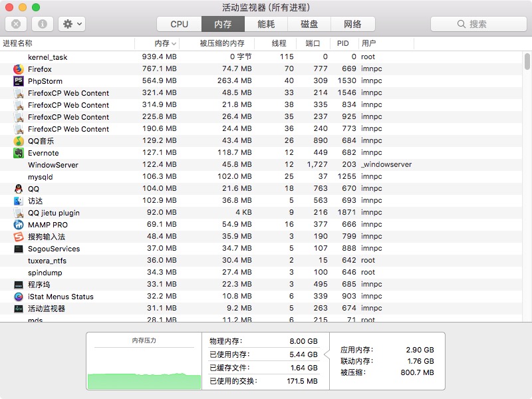532x399 pixels.
Task: Click the 被压缩 800.7 MB value
Action: click(418, 372)
